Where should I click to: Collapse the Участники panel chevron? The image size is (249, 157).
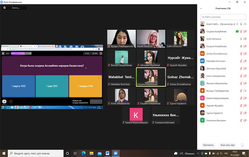pyautogui.click(x=201, y=8)
